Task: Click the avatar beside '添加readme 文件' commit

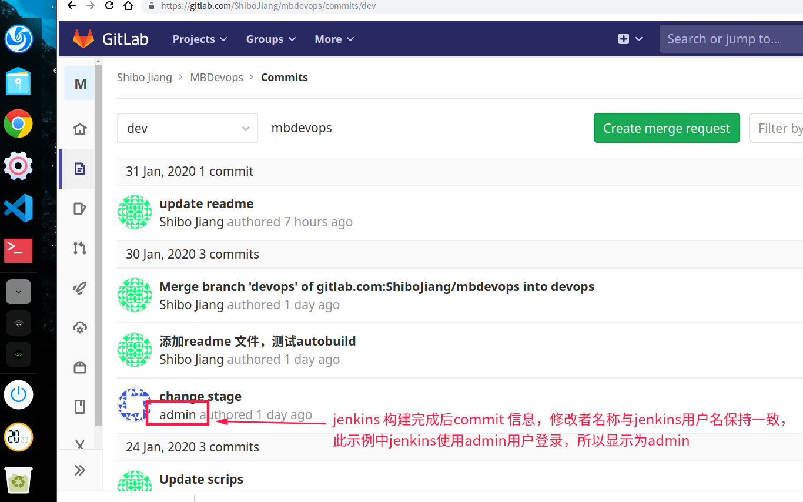Action: click(135, 350)
